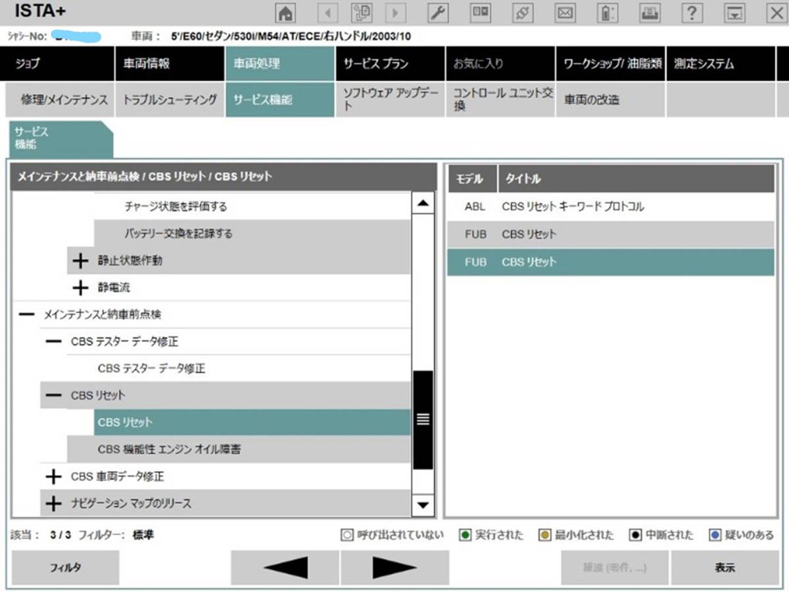The height and width of the screenshot is (592, 789).
Task: Click the tree scrollbar up arrow
Action: point(423,202)
